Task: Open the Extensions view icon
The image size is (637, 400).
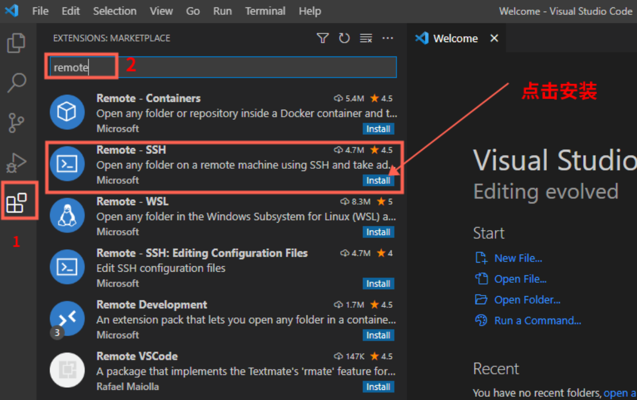Action: [17, 202]
